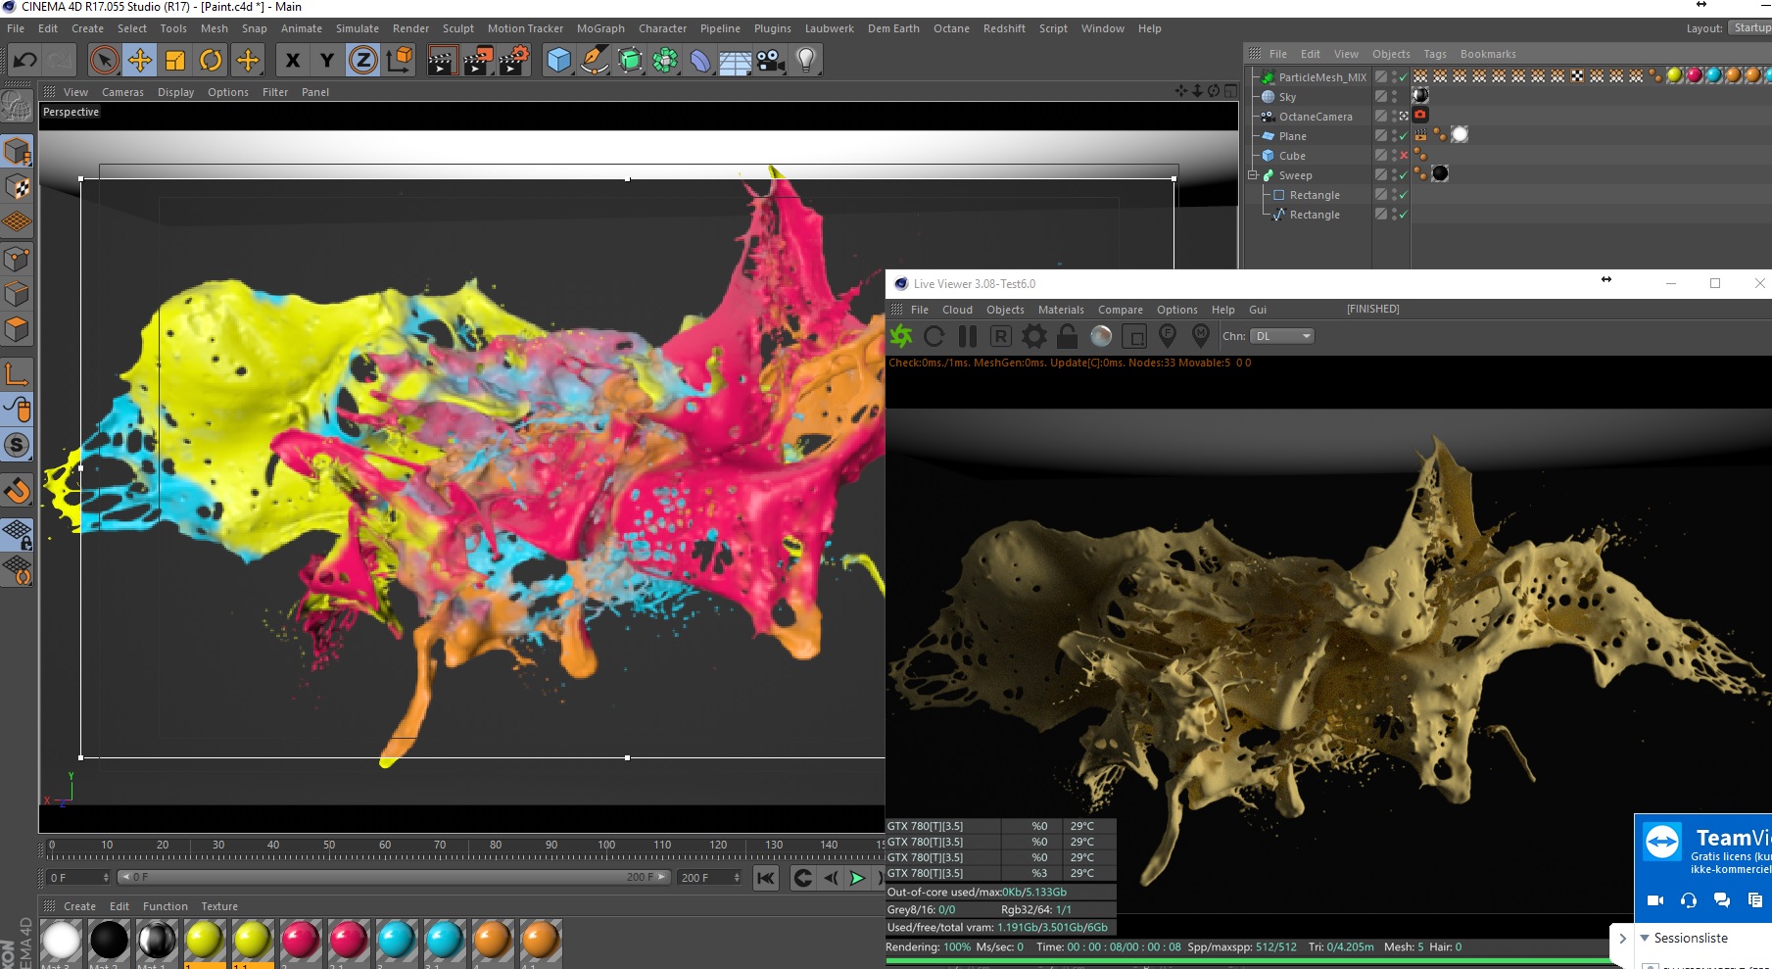Collapse the Sweep object hierarchy
This screenshot has width=1772, height=969.
[1252, 175]
